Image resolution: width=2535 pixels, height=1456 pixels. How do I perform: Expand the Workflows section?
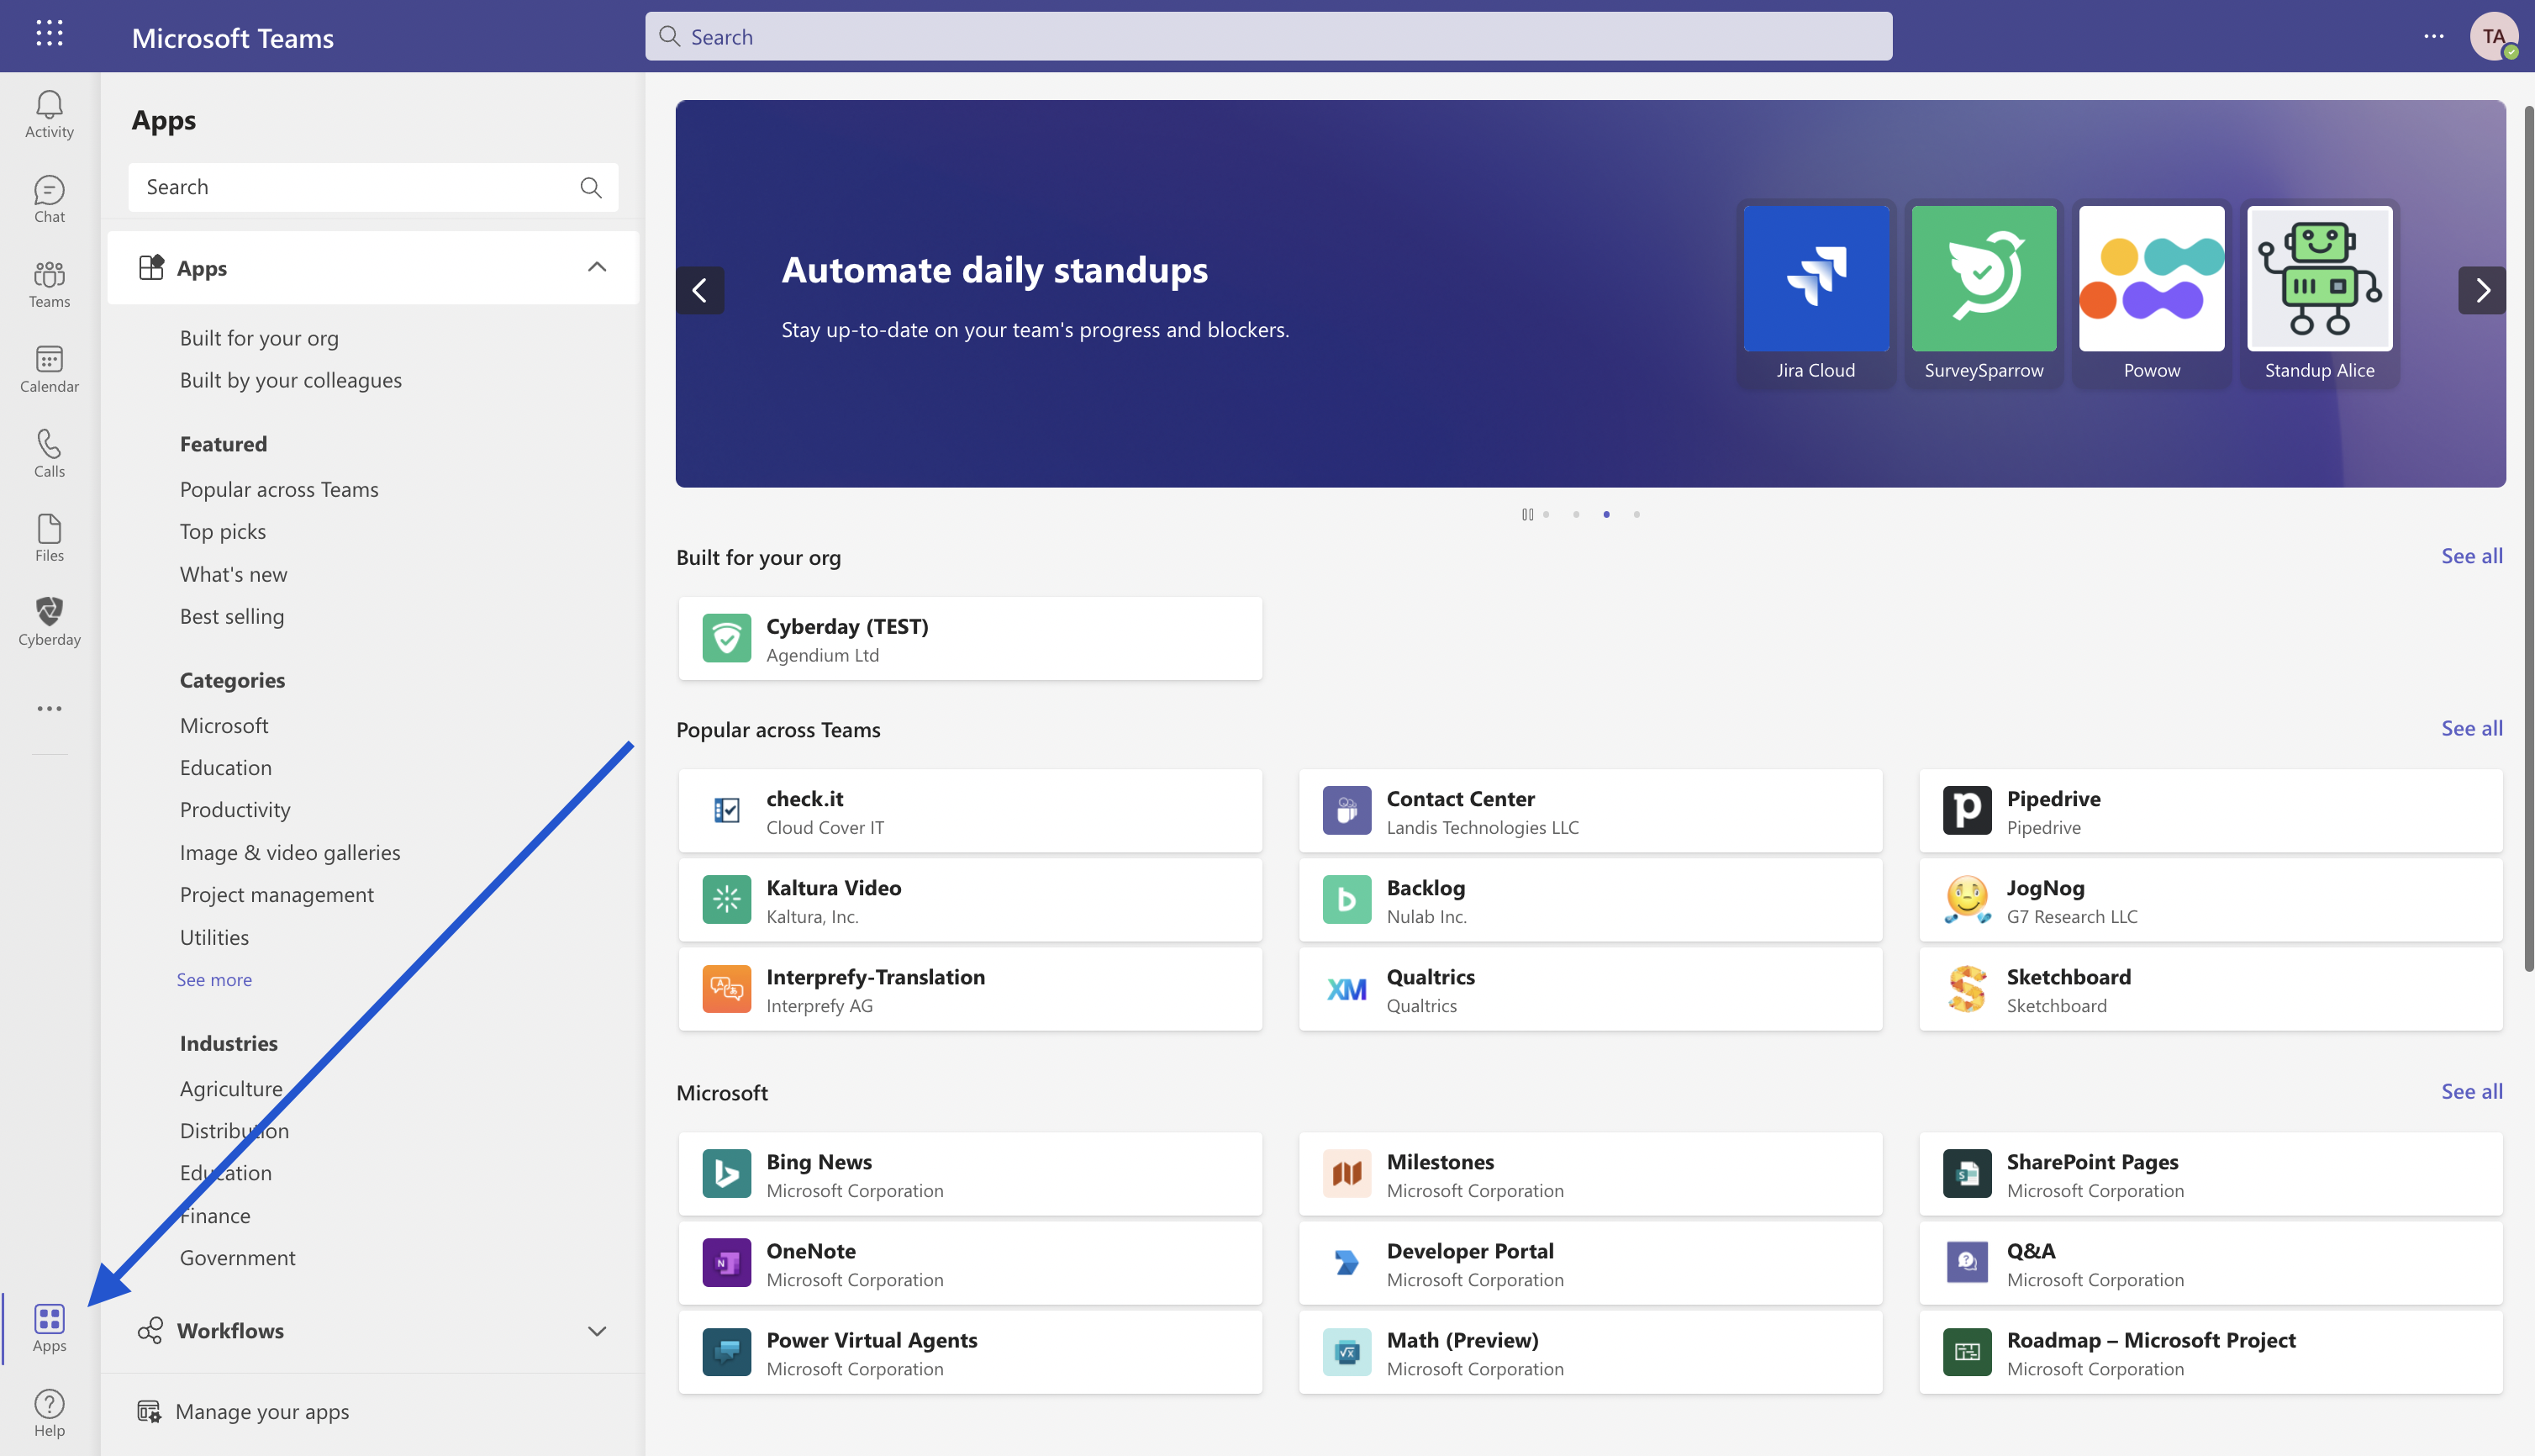click(596, 1330)
